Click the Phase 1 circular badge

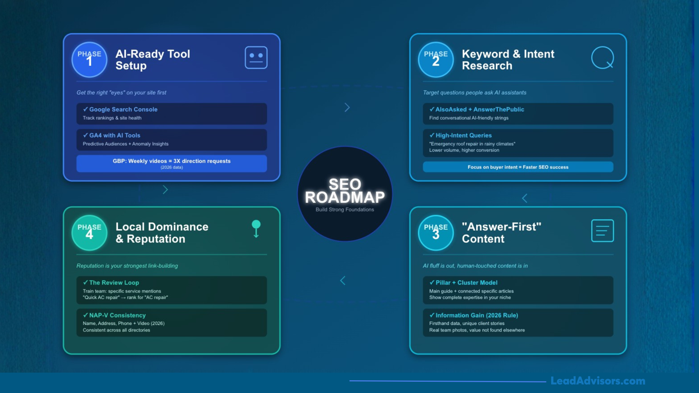coord(89,59)
